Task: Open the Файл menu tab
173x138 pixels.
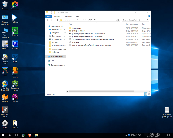Action: click(49, 16)
